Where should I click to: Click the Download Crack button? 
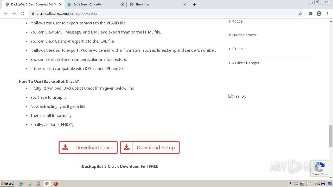coord(88,148)
